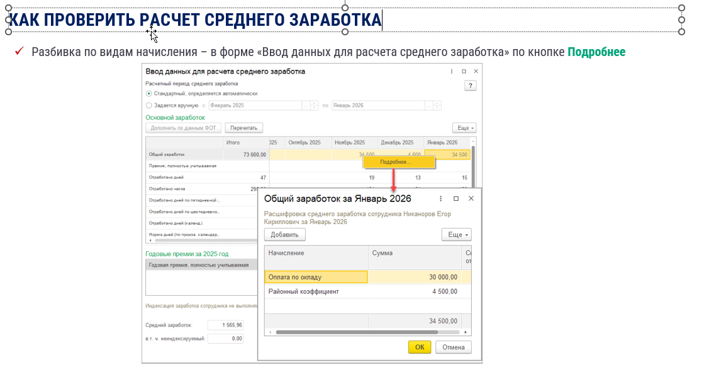Click Дополнить по данным ФОТ button
This screenshot has height=367, width=704.
[x=183, y=128]
